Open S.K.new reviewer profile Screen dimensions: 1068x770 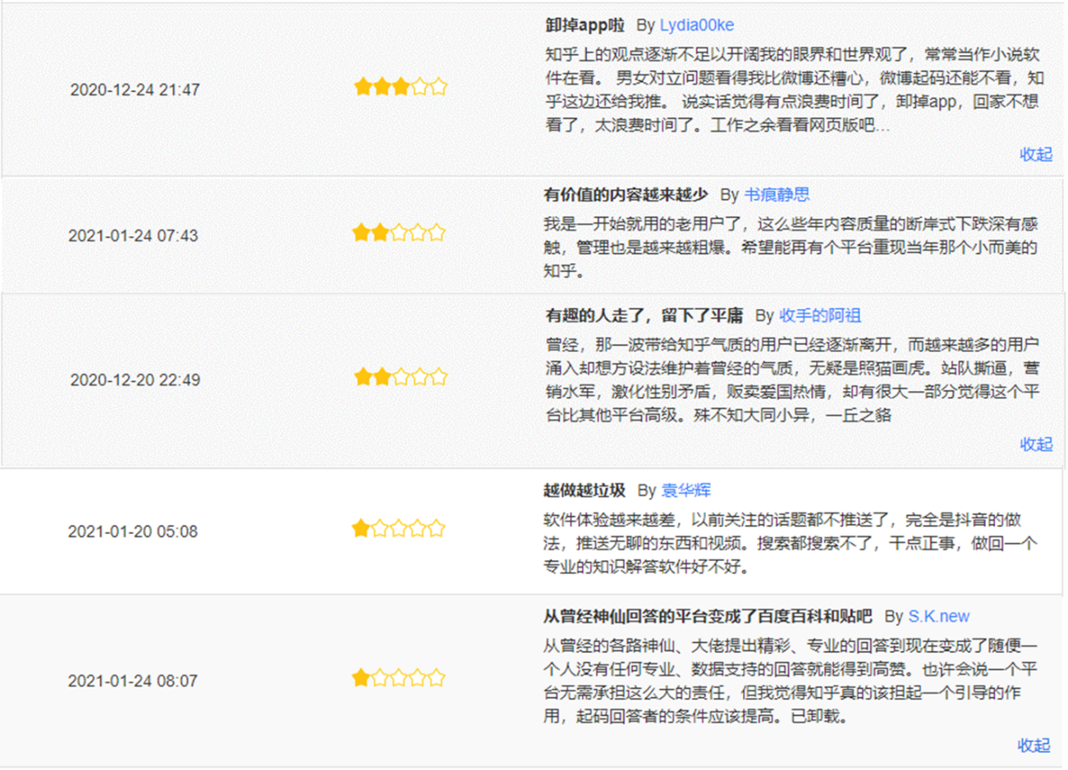tap(938, 617)
